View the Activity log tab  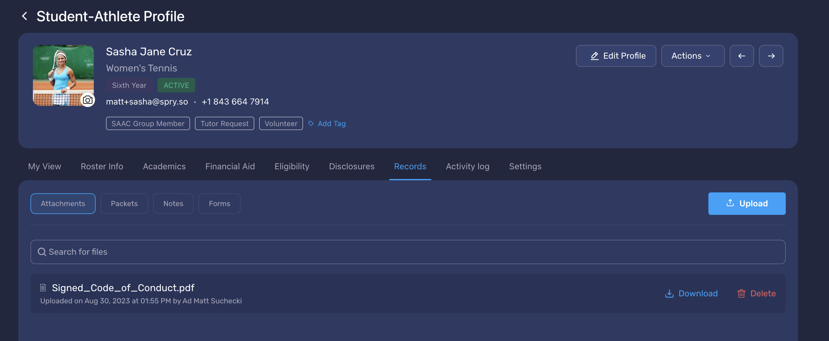point(467,166)
